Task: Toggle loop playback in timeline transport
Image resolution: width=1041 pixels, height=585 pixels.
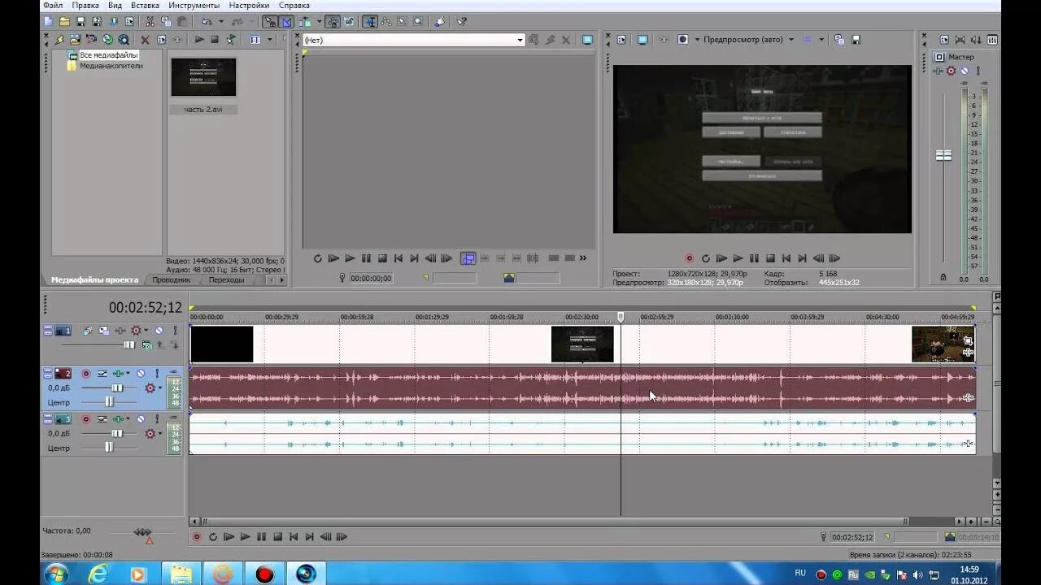Action: click(213, 537)
